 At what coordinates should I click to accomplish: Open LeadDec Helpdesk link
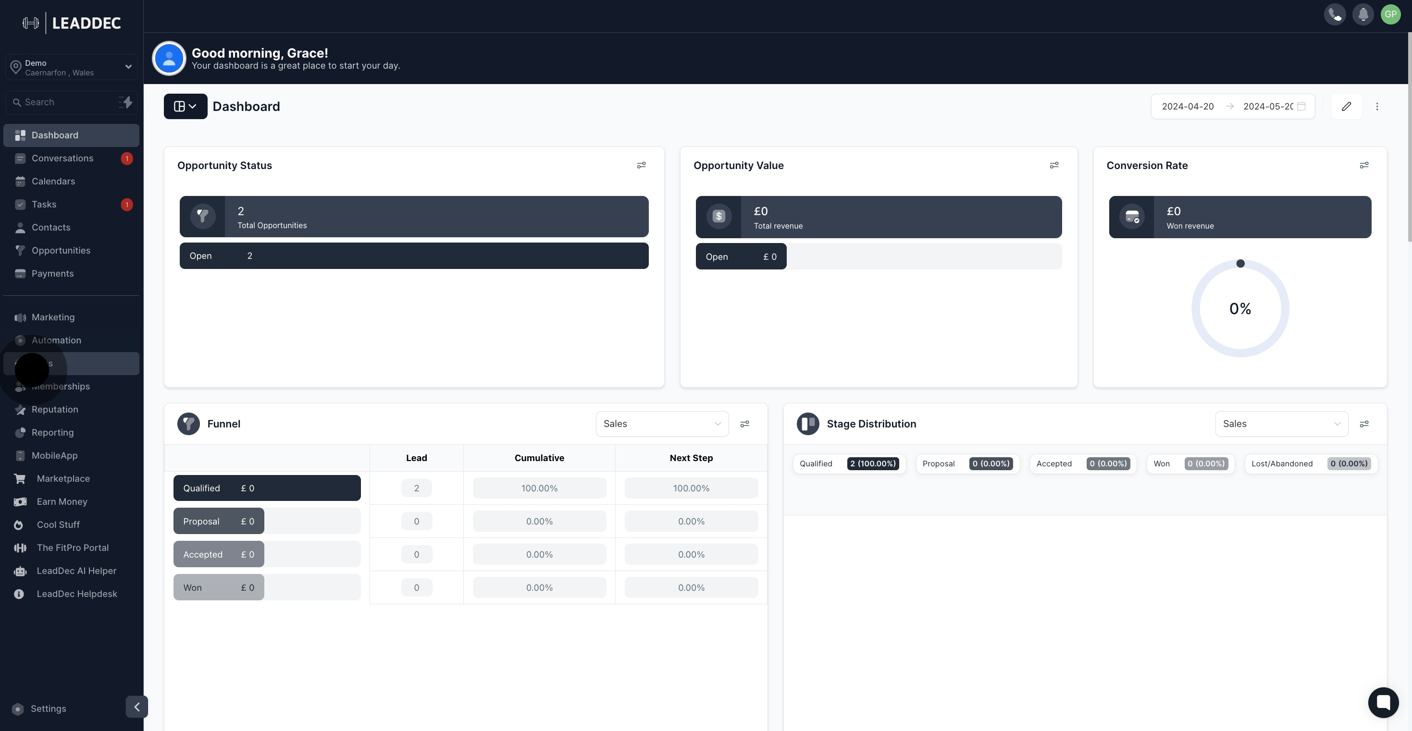pyautogui.click(x=77, y=594)
